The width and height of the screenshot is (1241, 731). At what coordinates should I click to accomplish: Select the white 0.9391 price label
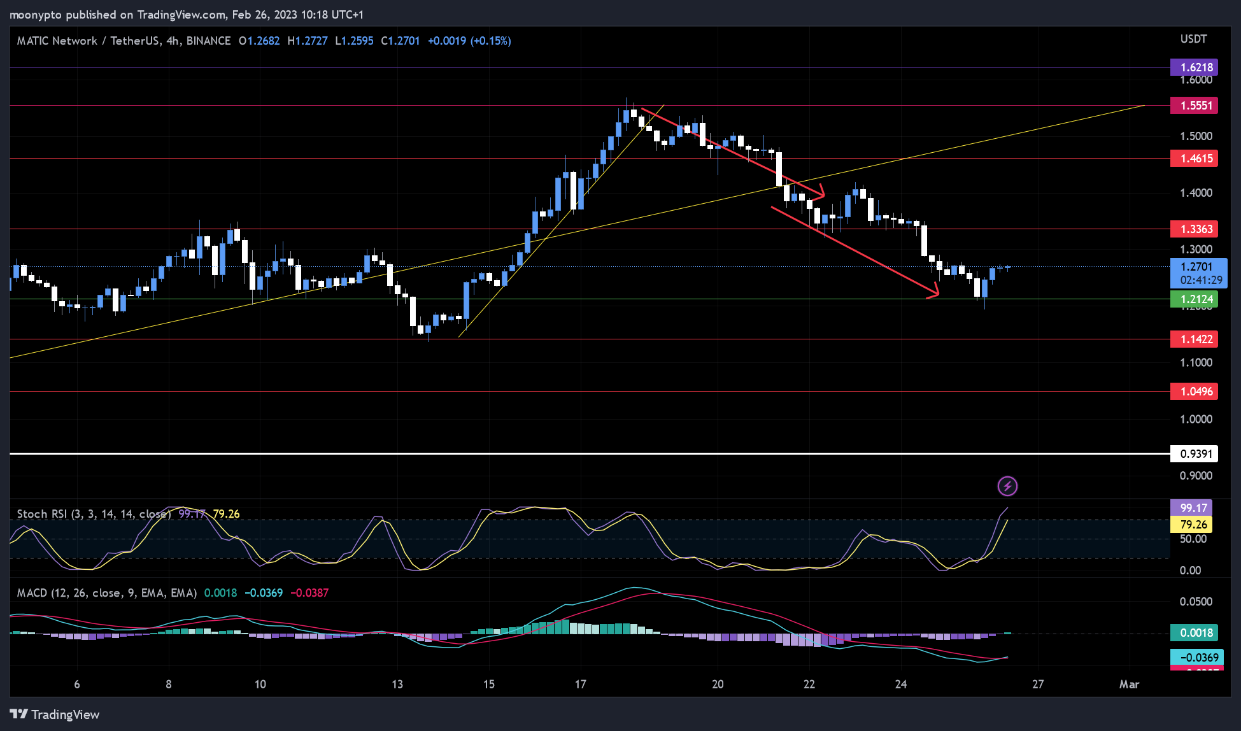tap(1194, 454)
